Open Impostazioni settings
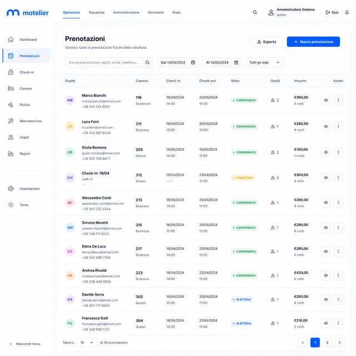This screenshot has height=356, width=356. [26, 189]
